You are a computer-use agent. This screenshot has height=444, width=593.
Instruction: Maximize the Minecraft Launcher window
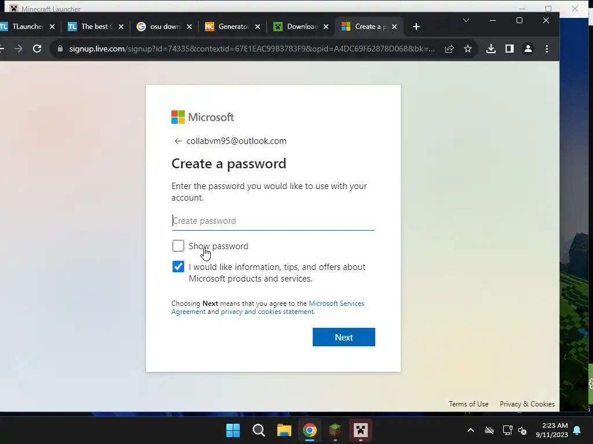click(548, 8)
